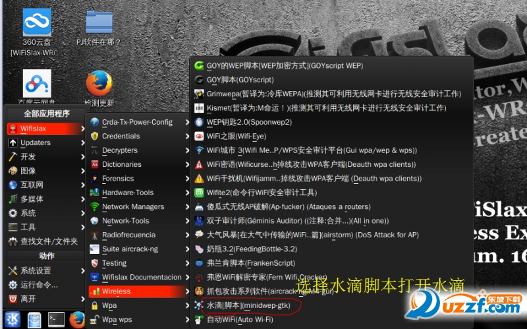Expand the Decrypters submenu
Viewport: 527px width, 329px height.
coord(139,150)
